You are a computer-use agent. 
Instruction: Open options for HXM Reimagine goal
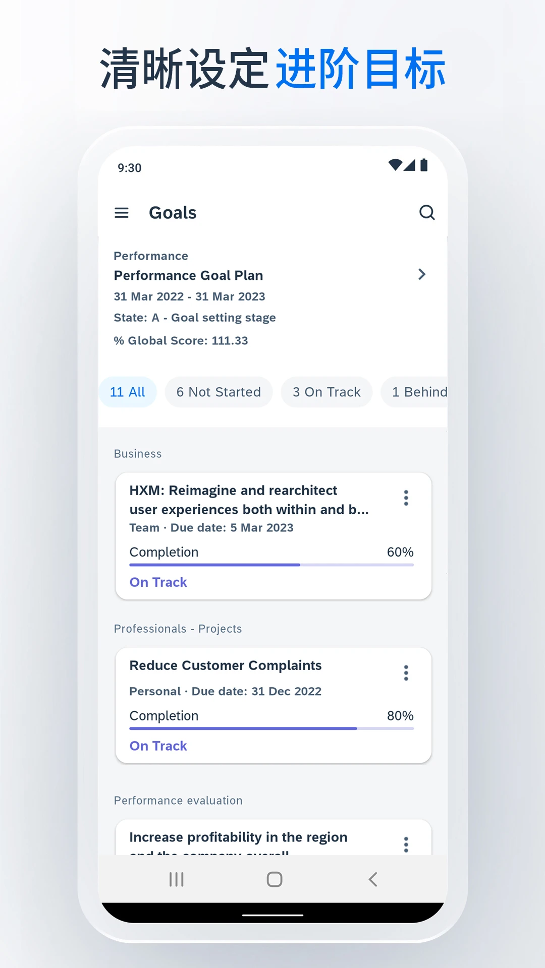click(x=406, y=498)
